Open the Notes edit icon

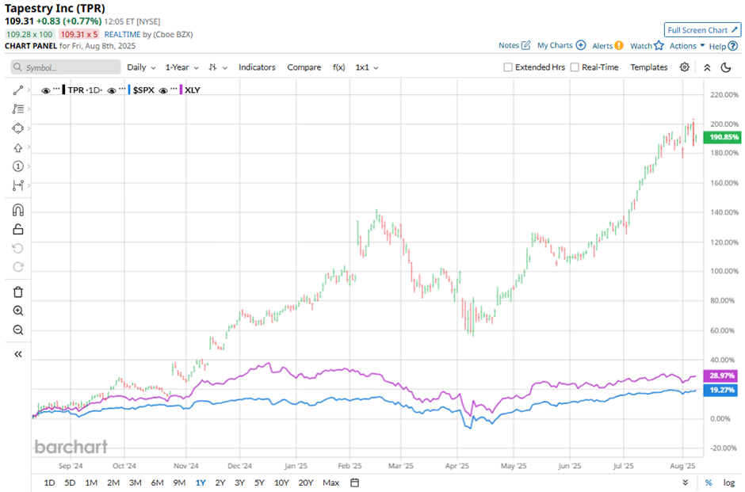pyautogui.click(x=526, y=46)
